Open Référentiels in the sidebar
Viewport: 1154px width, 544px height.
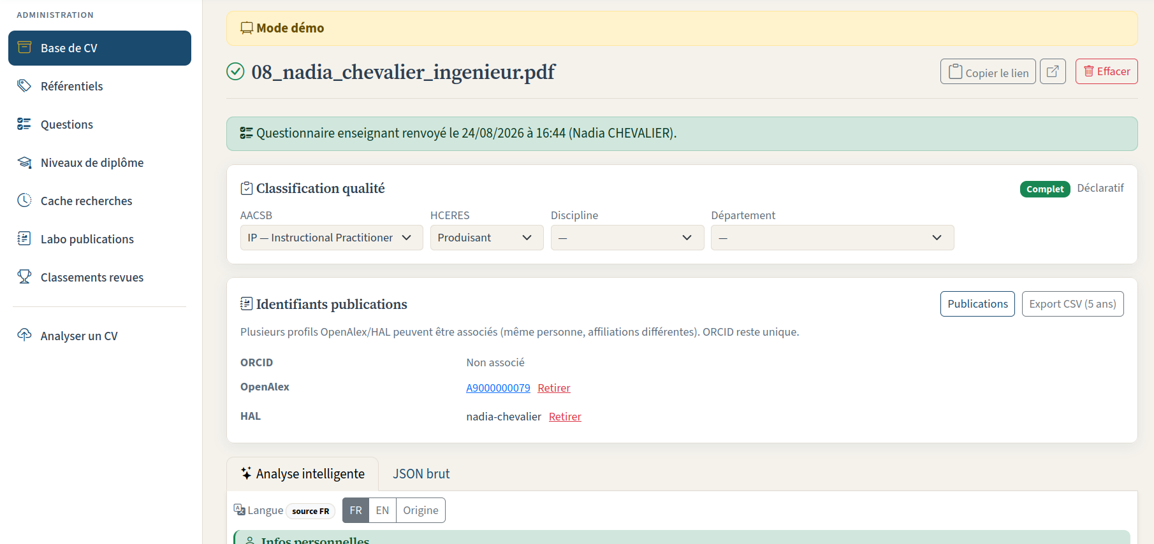(x=99, y=86)
